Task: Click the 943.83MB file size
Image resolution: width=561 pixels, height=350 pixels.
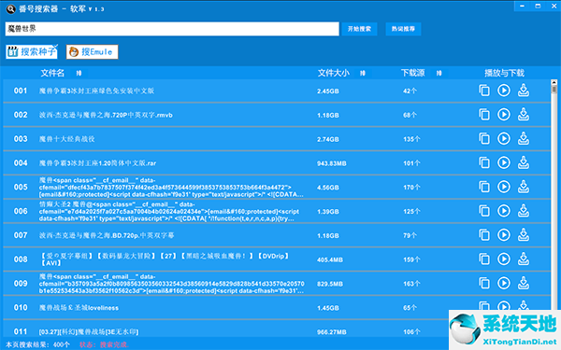Action: tap(332, 163)
